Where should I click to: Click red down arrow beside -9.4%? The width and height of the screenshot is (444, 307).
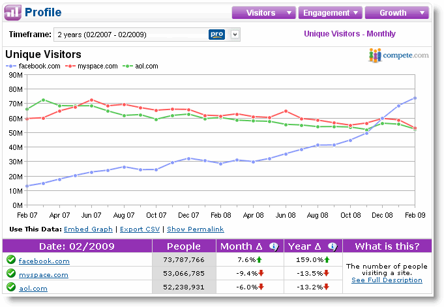(261, 273)
